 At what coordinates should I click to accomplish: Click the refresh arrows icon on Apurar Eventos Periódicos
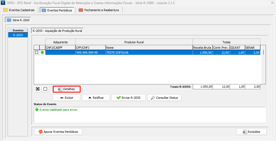pyautogui.click(x=40, y=132)
